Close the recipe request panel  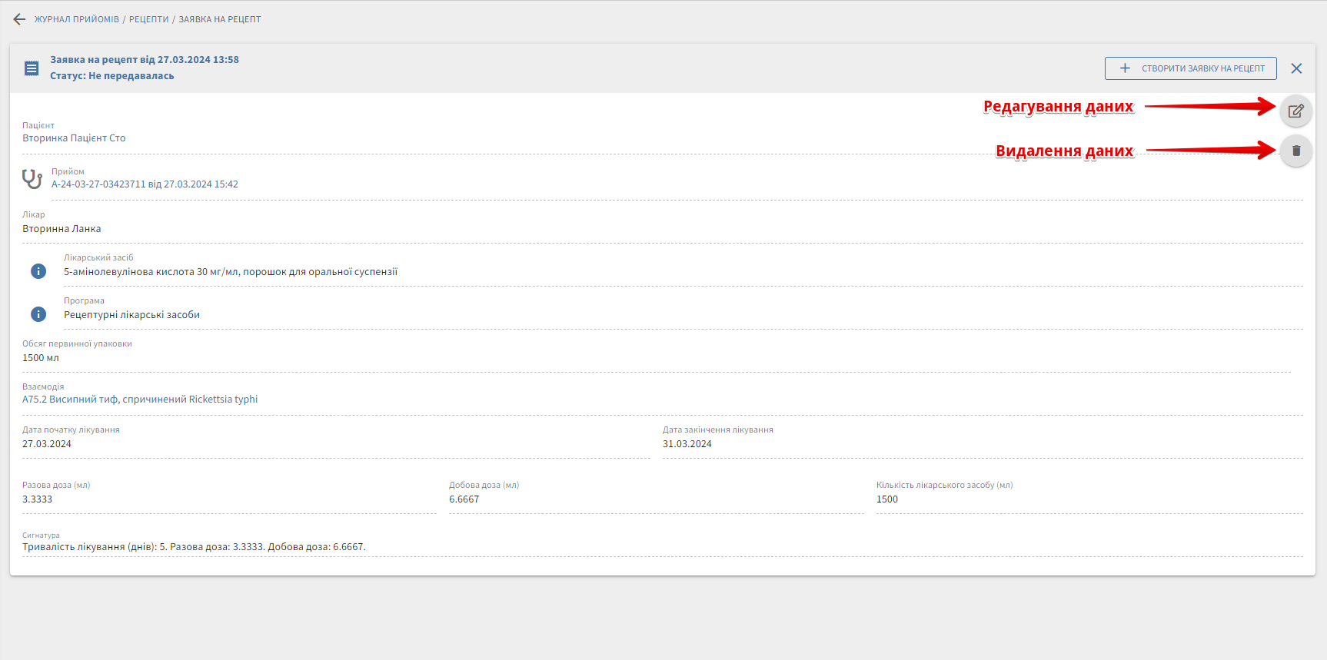click(1296, 68)
